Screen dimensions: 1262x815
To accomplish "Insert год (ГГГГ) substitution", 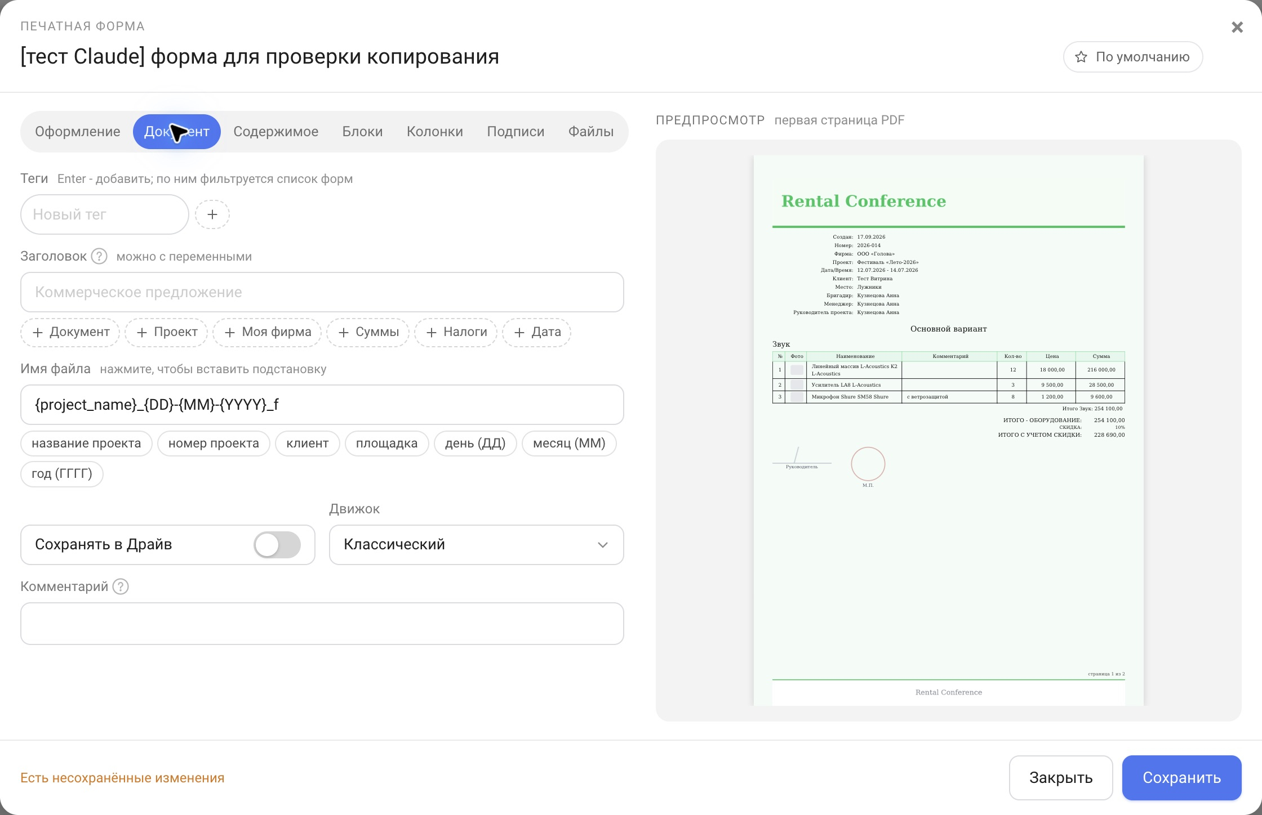I will (x=62, y=474).
